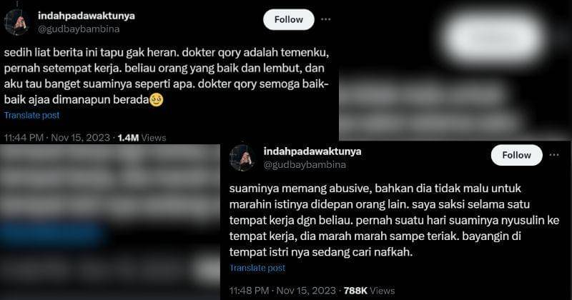Translate the lower post about suaminya abusive
This screenshot has height=300, width=572.
pyautogui.click(x=257, y=268)
